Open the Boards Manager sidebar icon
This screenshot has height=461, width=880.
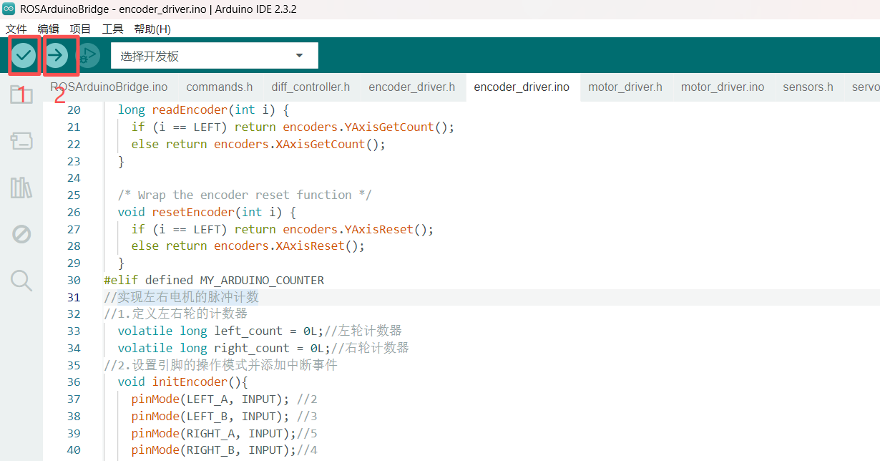coord(21,141)
